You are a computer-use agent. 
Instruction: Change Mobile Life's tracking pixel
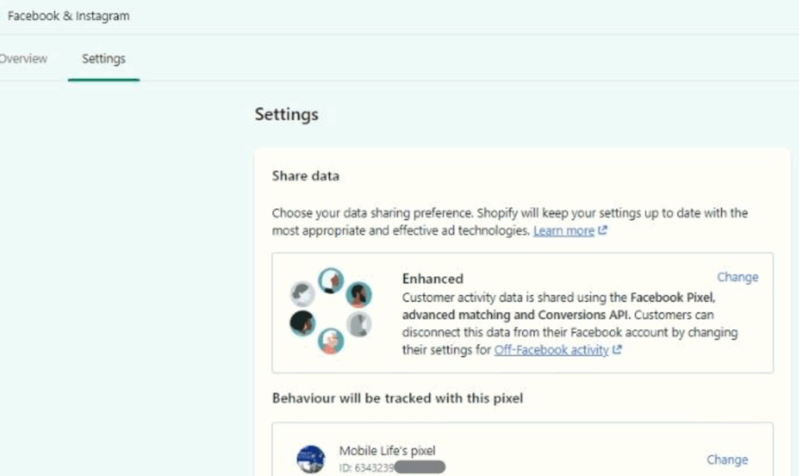pyautogui.click(x=728, y=460)
